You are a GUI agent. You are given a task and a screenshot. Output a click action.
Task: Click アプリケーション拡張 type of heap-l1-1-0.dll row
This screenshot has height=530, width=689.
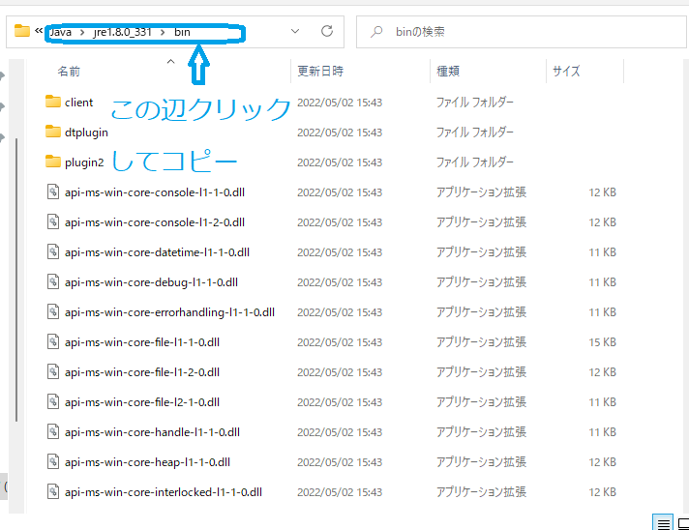[x=481, y=462]
